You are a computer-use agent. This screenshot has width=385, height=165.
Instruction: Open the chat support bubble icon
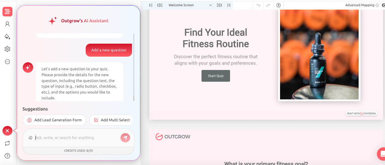point(381,154)
